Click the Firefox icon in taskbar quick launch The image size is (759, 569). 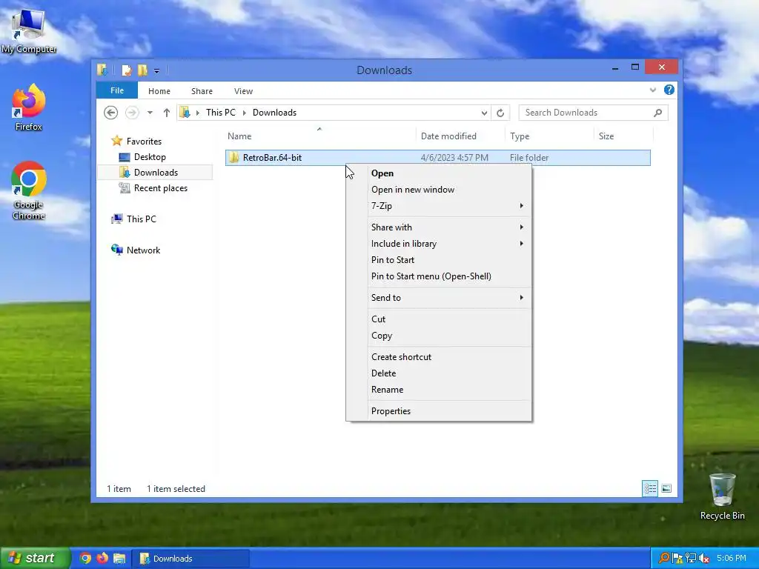(102, 558)
